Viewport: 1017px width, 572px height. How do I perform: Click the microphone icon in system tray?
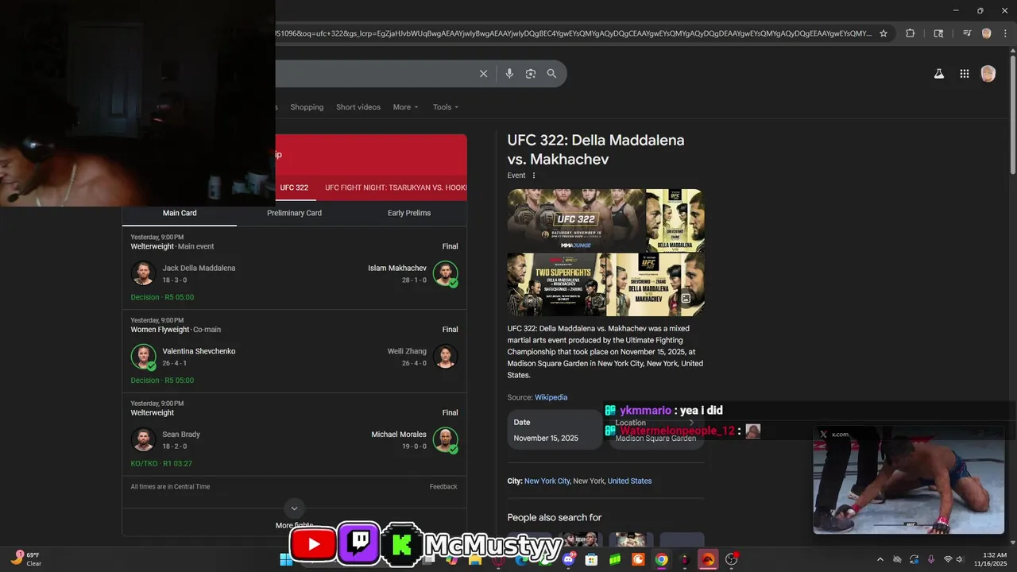point(930,559)
